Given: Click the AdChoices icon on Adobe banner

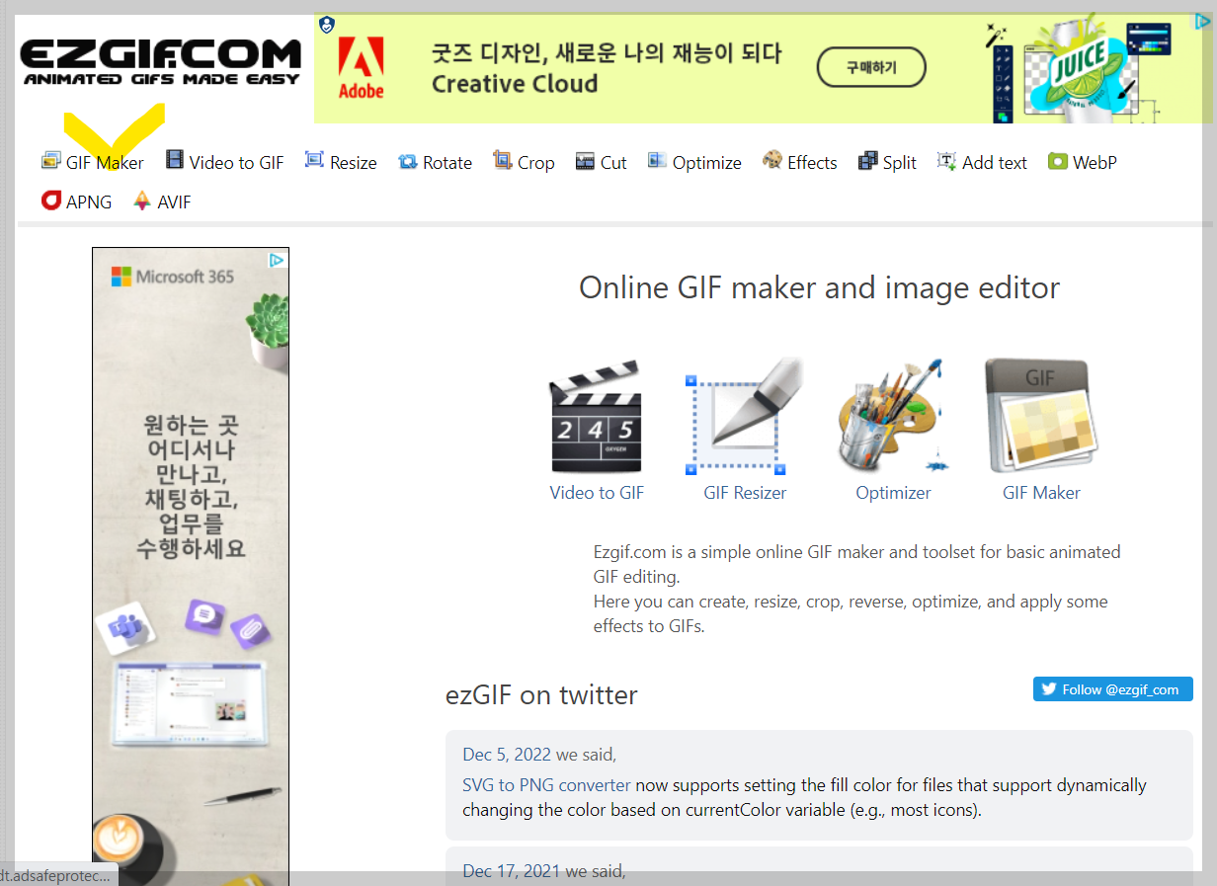Looking at the screenshot, I should [1204, 21].
